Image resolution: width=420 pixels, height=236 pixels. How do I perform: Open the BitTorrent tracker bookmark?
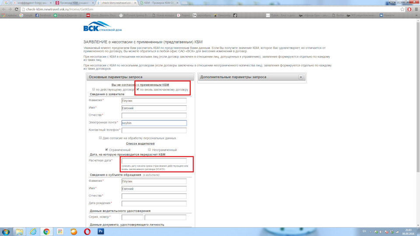click(x=133, y=15)
